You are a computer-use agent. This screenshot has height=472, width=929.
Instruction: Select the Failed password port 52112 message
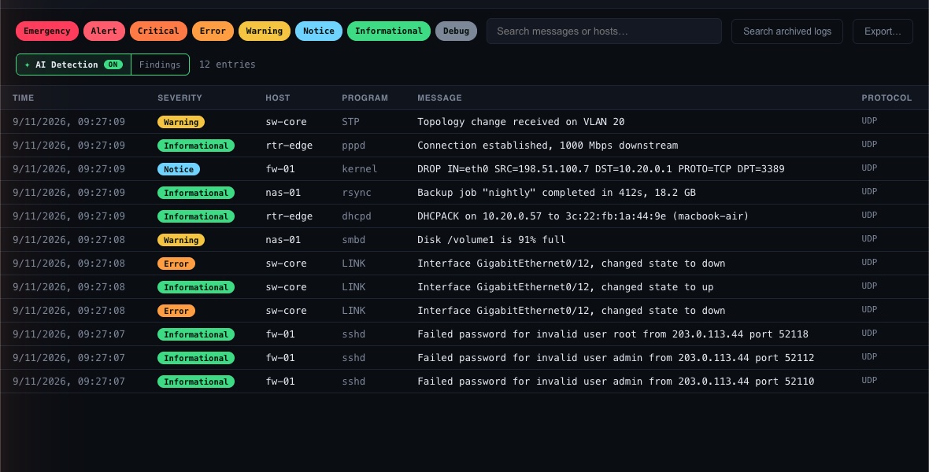tap(616, 358)
